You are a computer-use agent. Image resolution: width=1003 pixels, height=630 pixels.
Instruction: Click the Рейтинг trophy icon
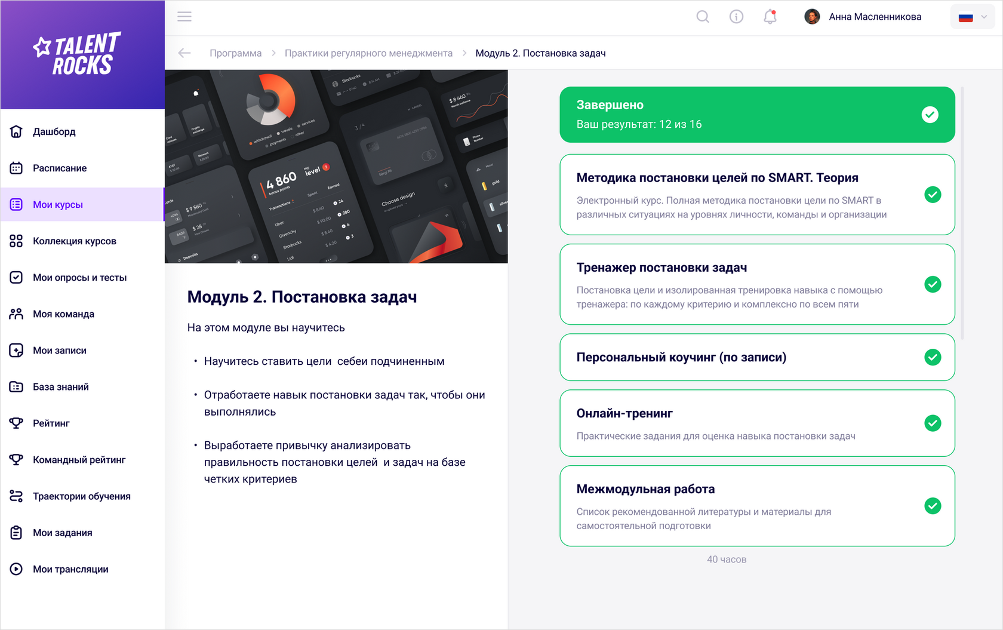(x=16, y=423)
